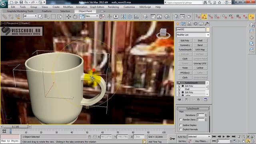Click the Bind to Space Warp icon
The width and height of the screenshot is (256, 144).
point(18,17)
